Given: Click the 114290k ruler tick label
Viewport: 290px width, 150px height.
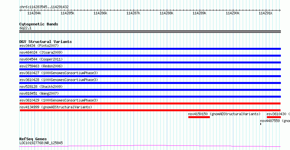Looking at the screenshot, I should tap(233, 13).
